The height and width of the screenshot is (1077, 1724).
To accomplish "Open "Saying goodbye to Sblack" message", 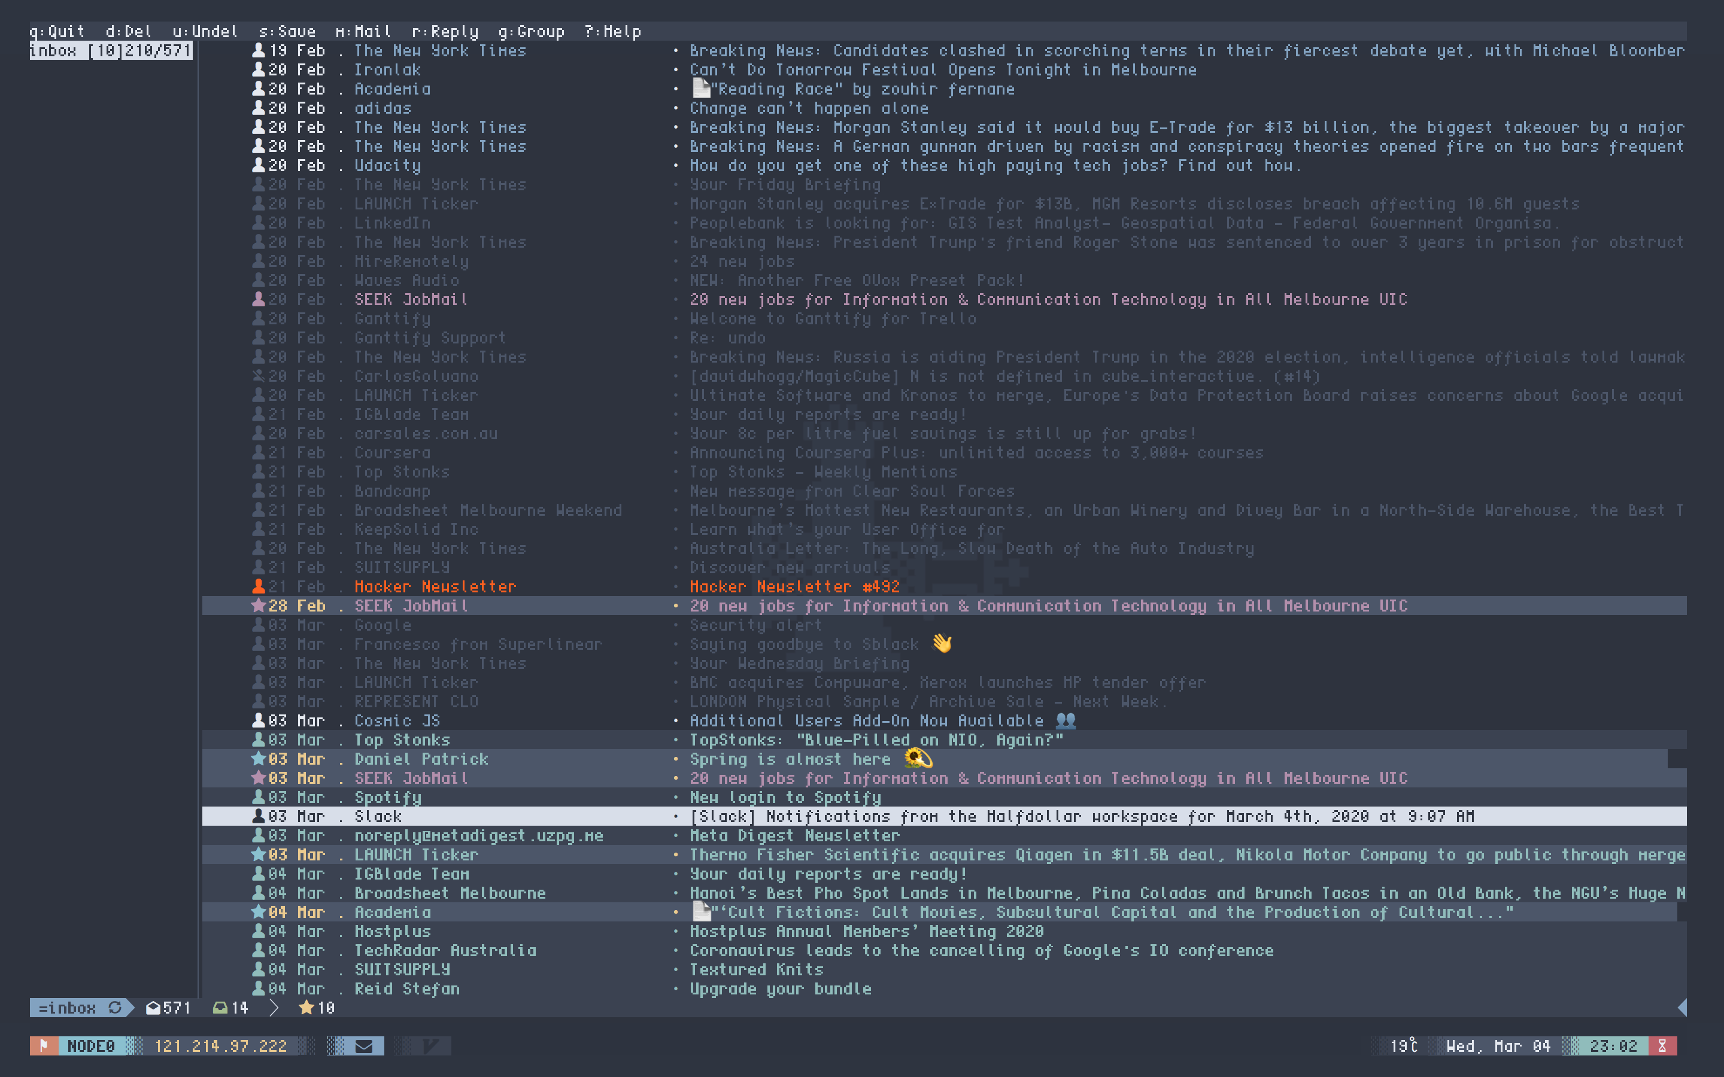I will [x=944, y=644].
